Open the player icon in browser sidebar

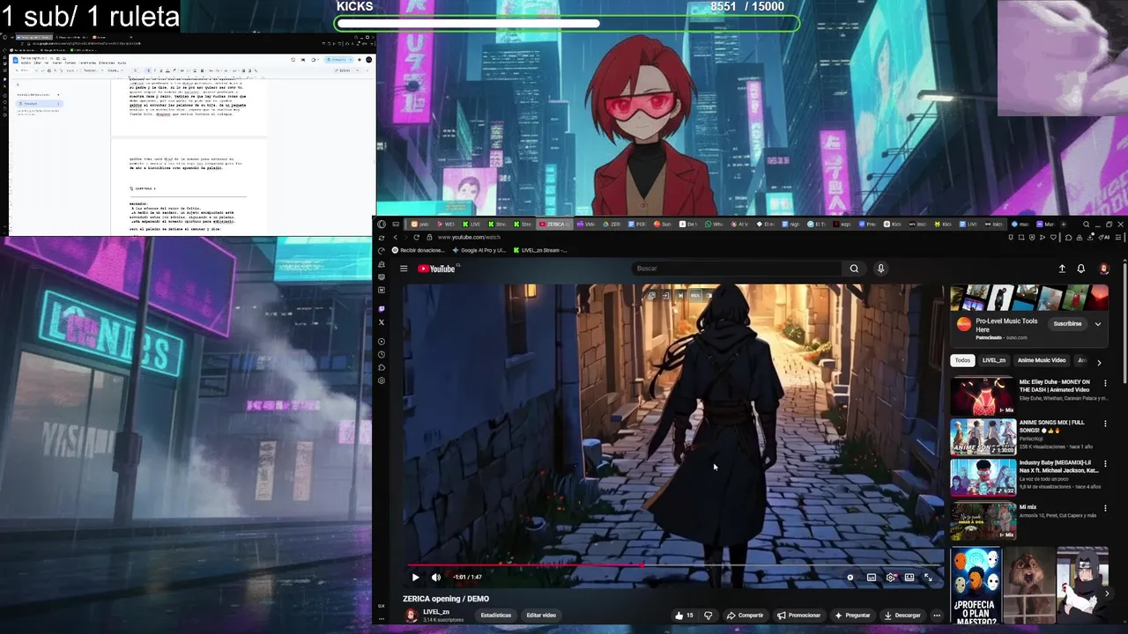tap(382, 342)
